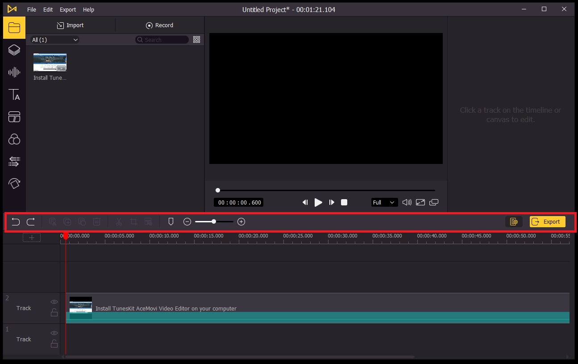Click the Undo arrow icon
The height and width of the screenshot is (364, 578).
point(16,221)
